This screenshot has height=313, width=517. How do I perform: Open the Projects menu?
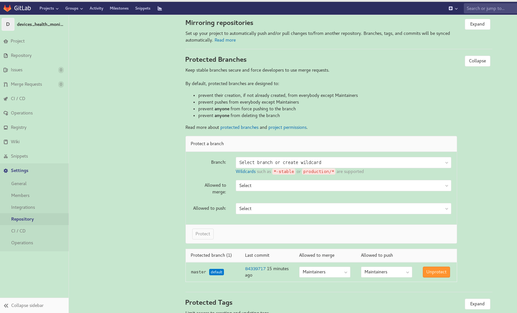pos(49,8)
